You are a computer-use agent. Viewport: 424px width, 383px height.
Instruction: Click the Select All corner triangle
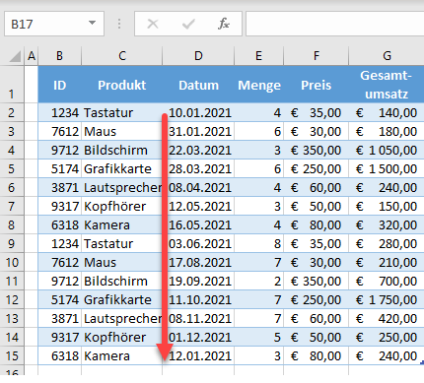tap(15, 56)
